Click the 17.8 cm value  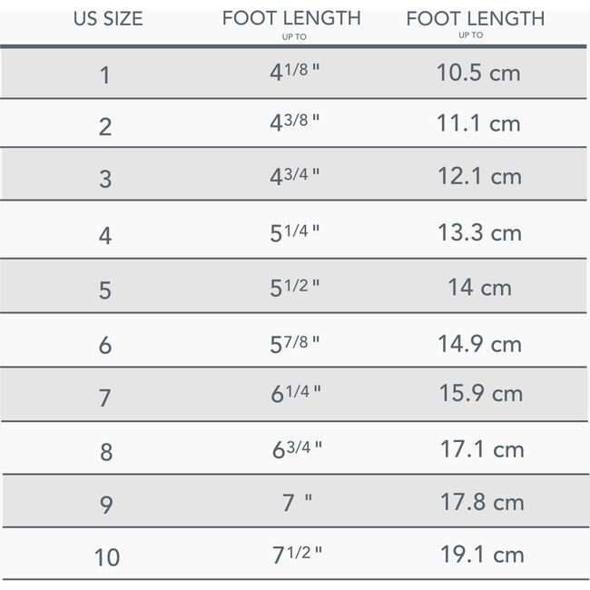click(479, 501)
